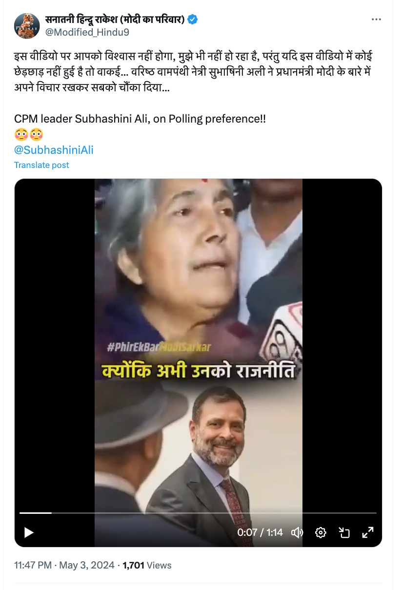Click the "CPM leader" English text line
Image resolution: width=402 pixels, height=590 pixels.
point(140,119)
